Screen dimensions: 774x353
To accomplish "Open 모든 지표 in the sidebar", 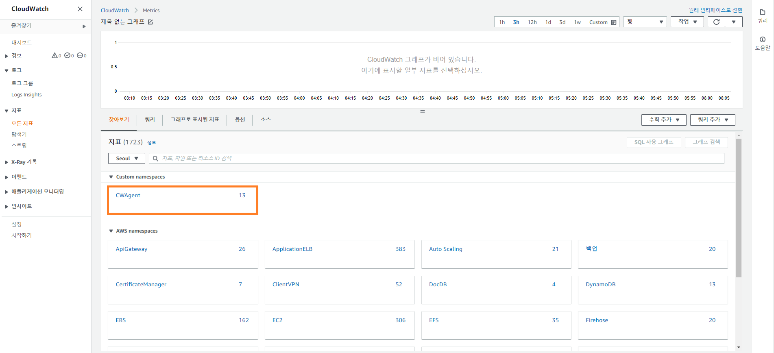I will 22,124.
